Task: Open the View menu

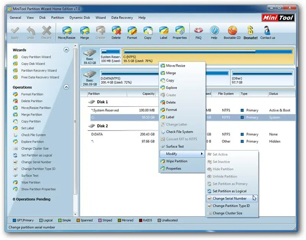Action: [30, 18]
